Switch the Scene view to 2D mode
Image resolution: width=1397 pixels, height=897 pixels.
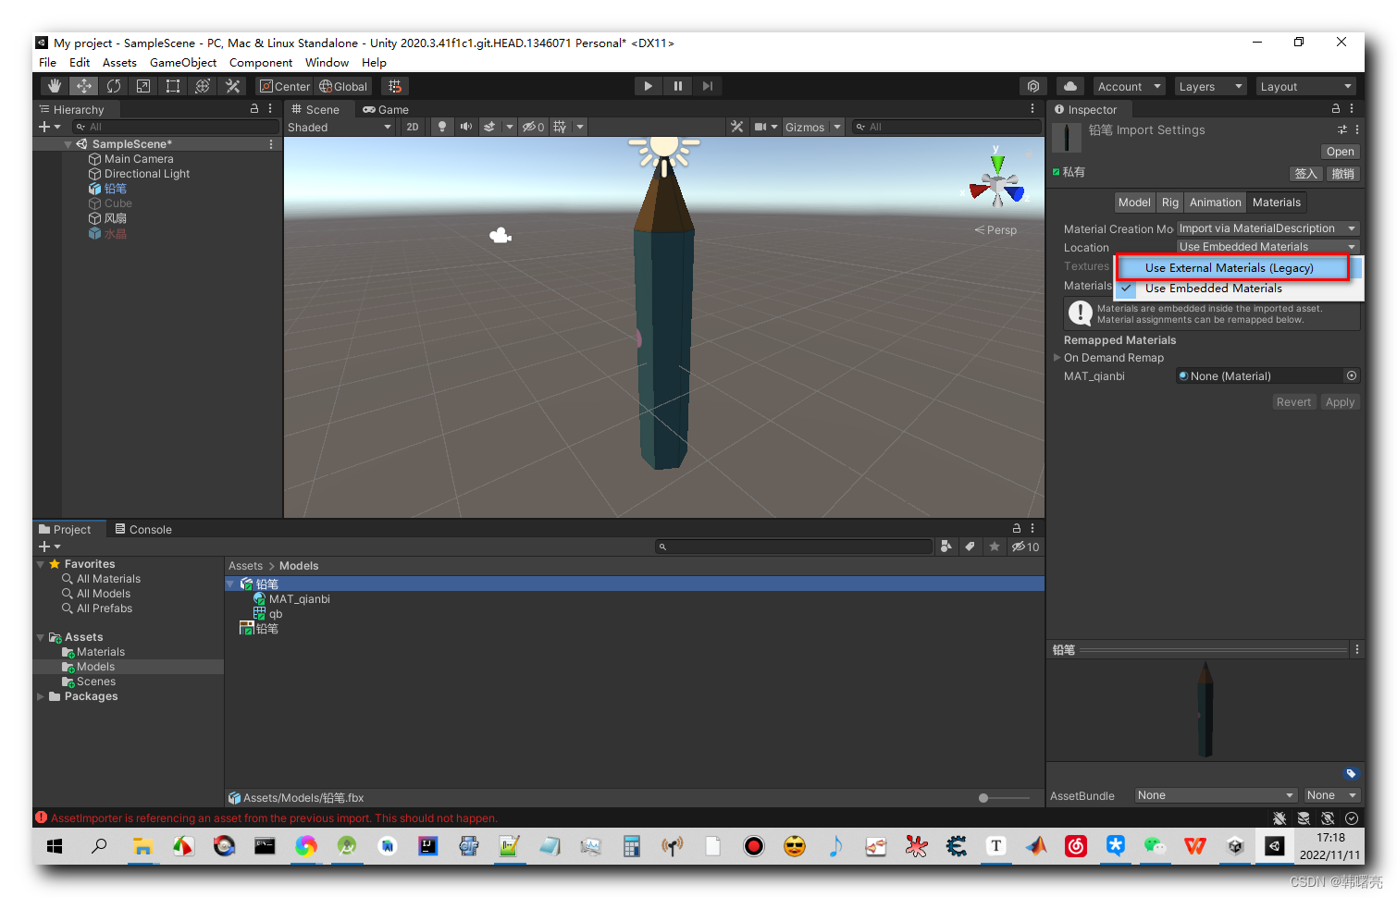click(412, 127)
